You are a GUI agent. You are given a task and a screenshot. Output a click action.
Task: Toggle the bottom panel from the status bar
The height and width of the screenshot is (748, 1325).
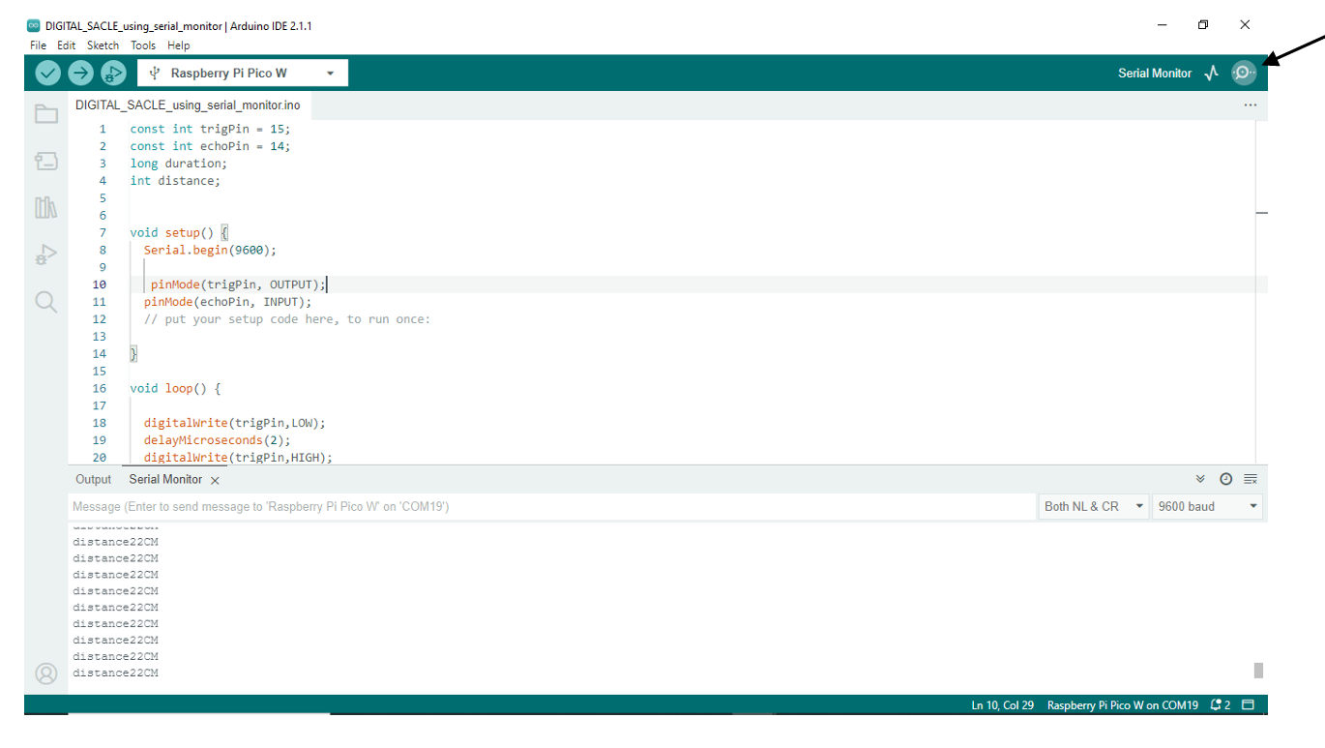[1249, 704]
